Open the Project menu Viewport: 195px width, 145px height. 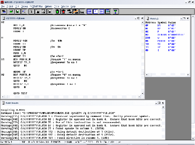(x=10, y=7)
